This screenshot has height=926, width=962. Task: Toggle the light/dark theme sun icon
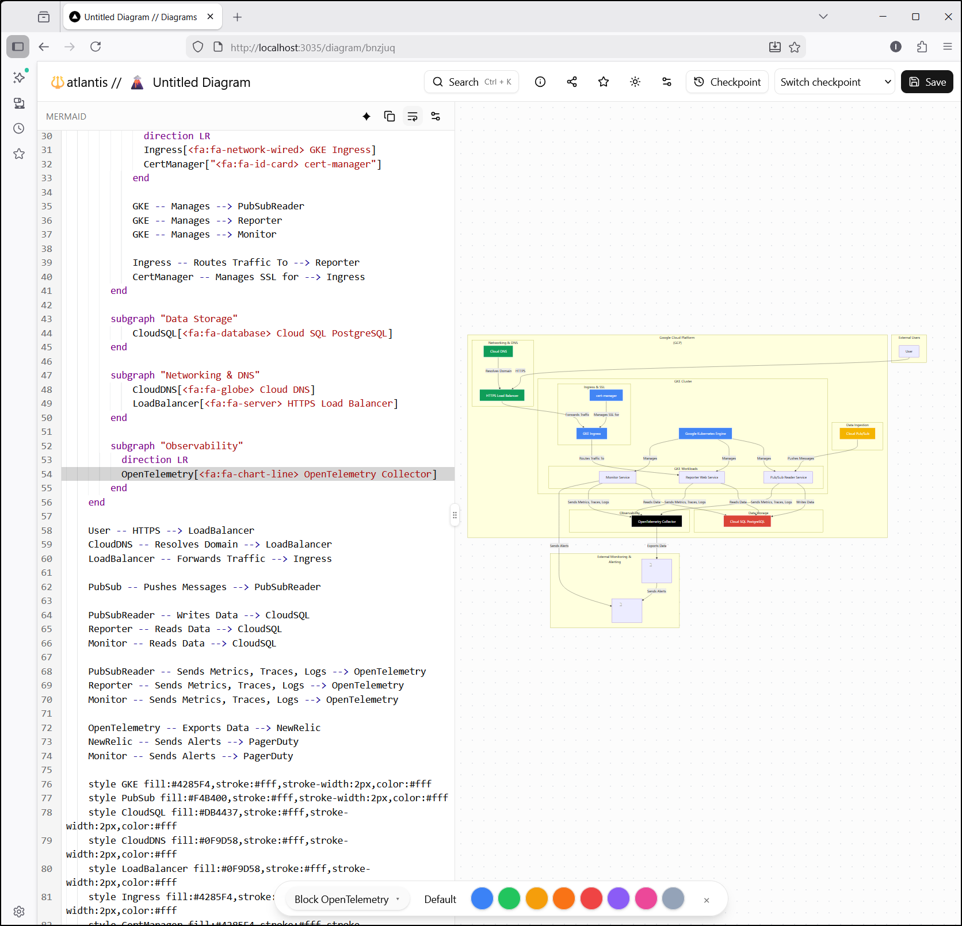point(635,82)
